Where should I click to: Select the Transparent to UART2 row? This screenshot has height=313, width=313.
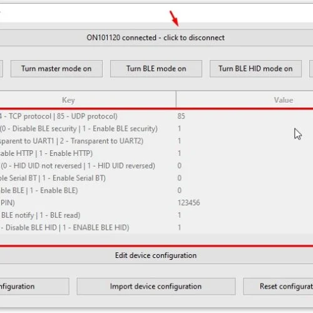click(156, 141)
